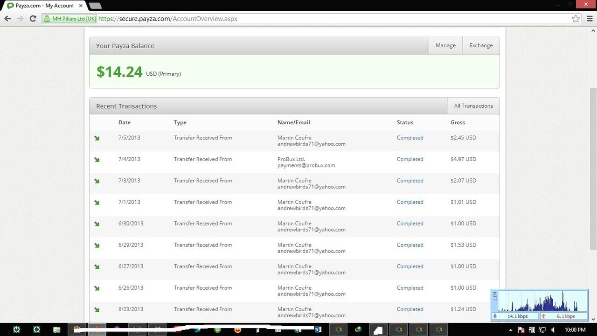Image resolution: width=597 pixels, height=336 pixels.
Task: Open Completed status for 6/30/2013 transfer
Action: pos(410,224)
